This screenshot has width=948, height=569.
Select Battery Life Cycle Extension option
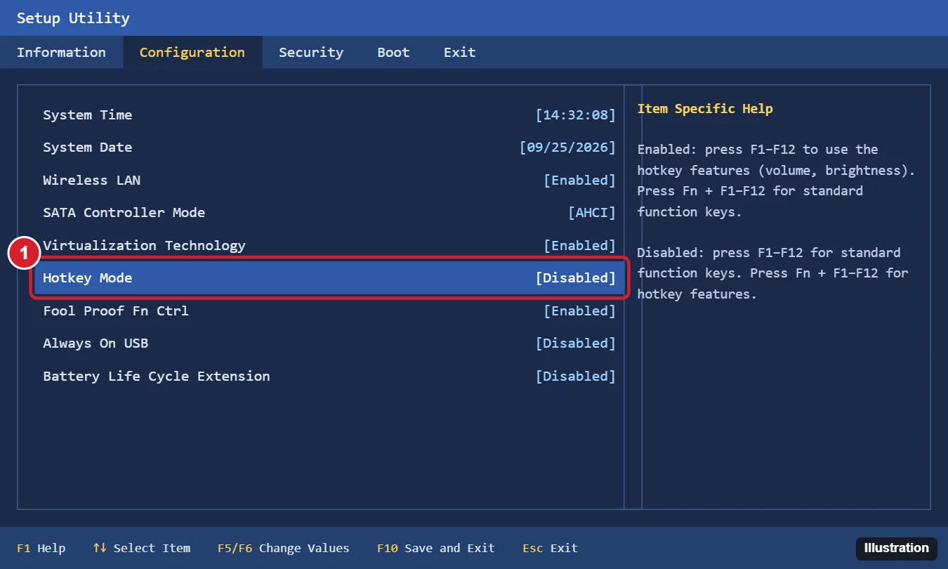(x=329, y=376)
